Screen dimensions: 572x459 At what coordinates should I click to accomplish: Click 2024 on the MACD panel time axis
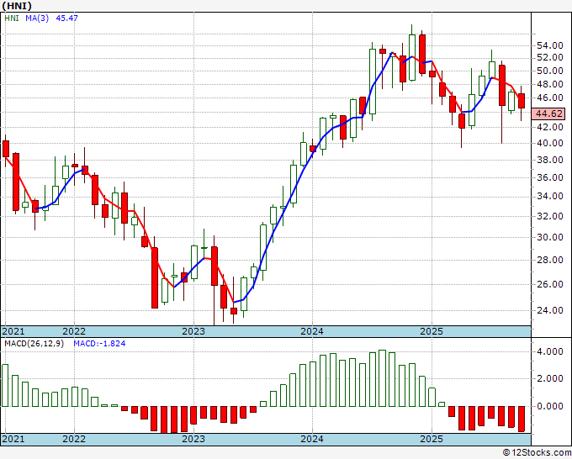pyautogui.click(x=312, y=439)
